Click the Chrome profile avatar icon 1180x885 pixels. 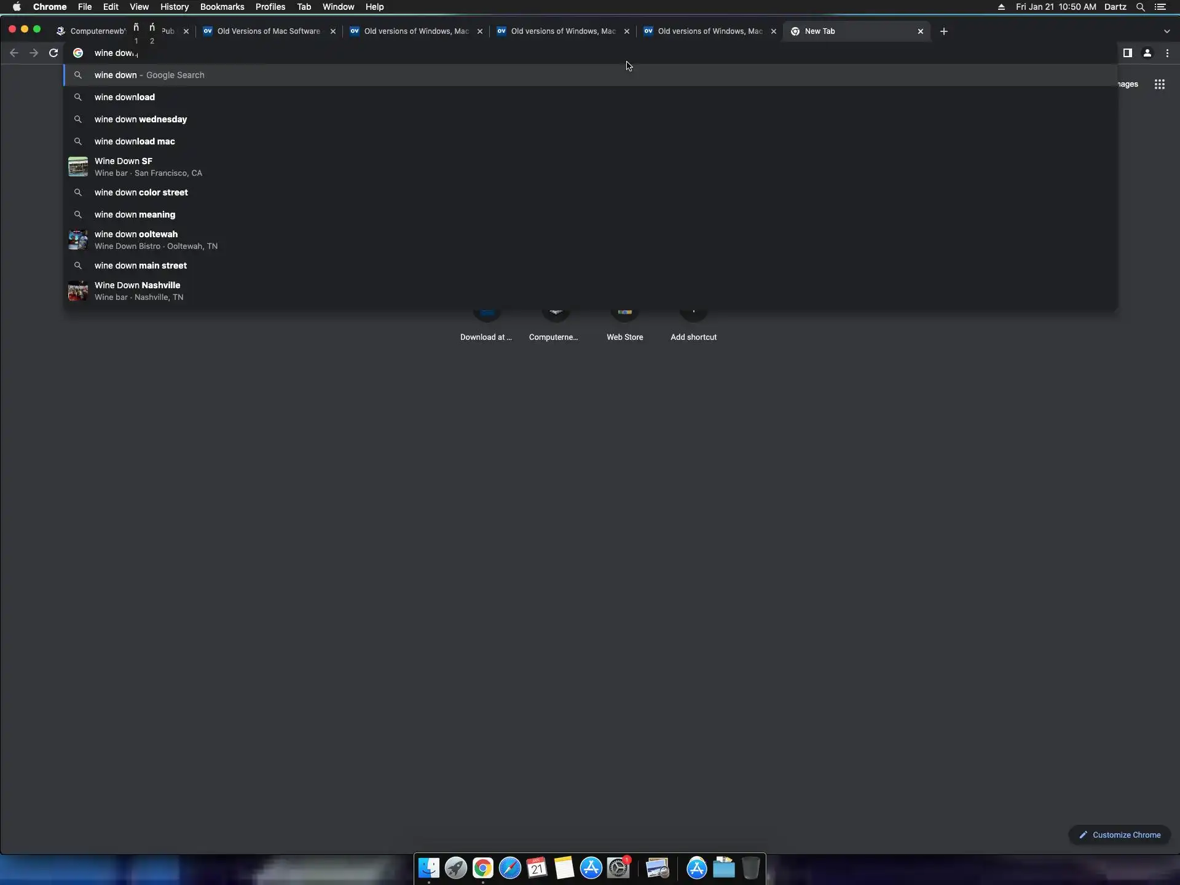click(1147, 53)
